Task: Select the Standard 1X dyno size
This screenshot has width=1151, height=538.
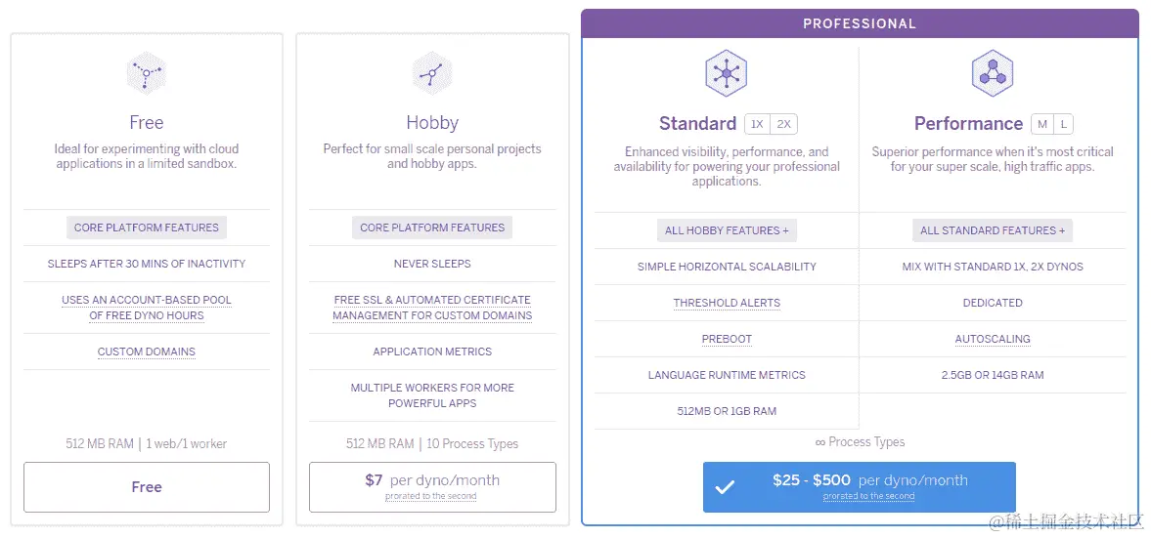Action: click(756, 124)
